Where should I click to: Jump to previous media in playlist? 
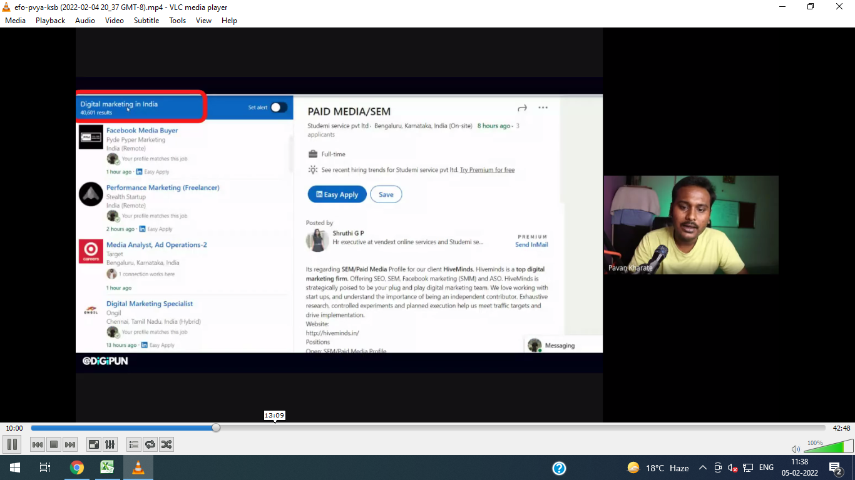(38, 444)
